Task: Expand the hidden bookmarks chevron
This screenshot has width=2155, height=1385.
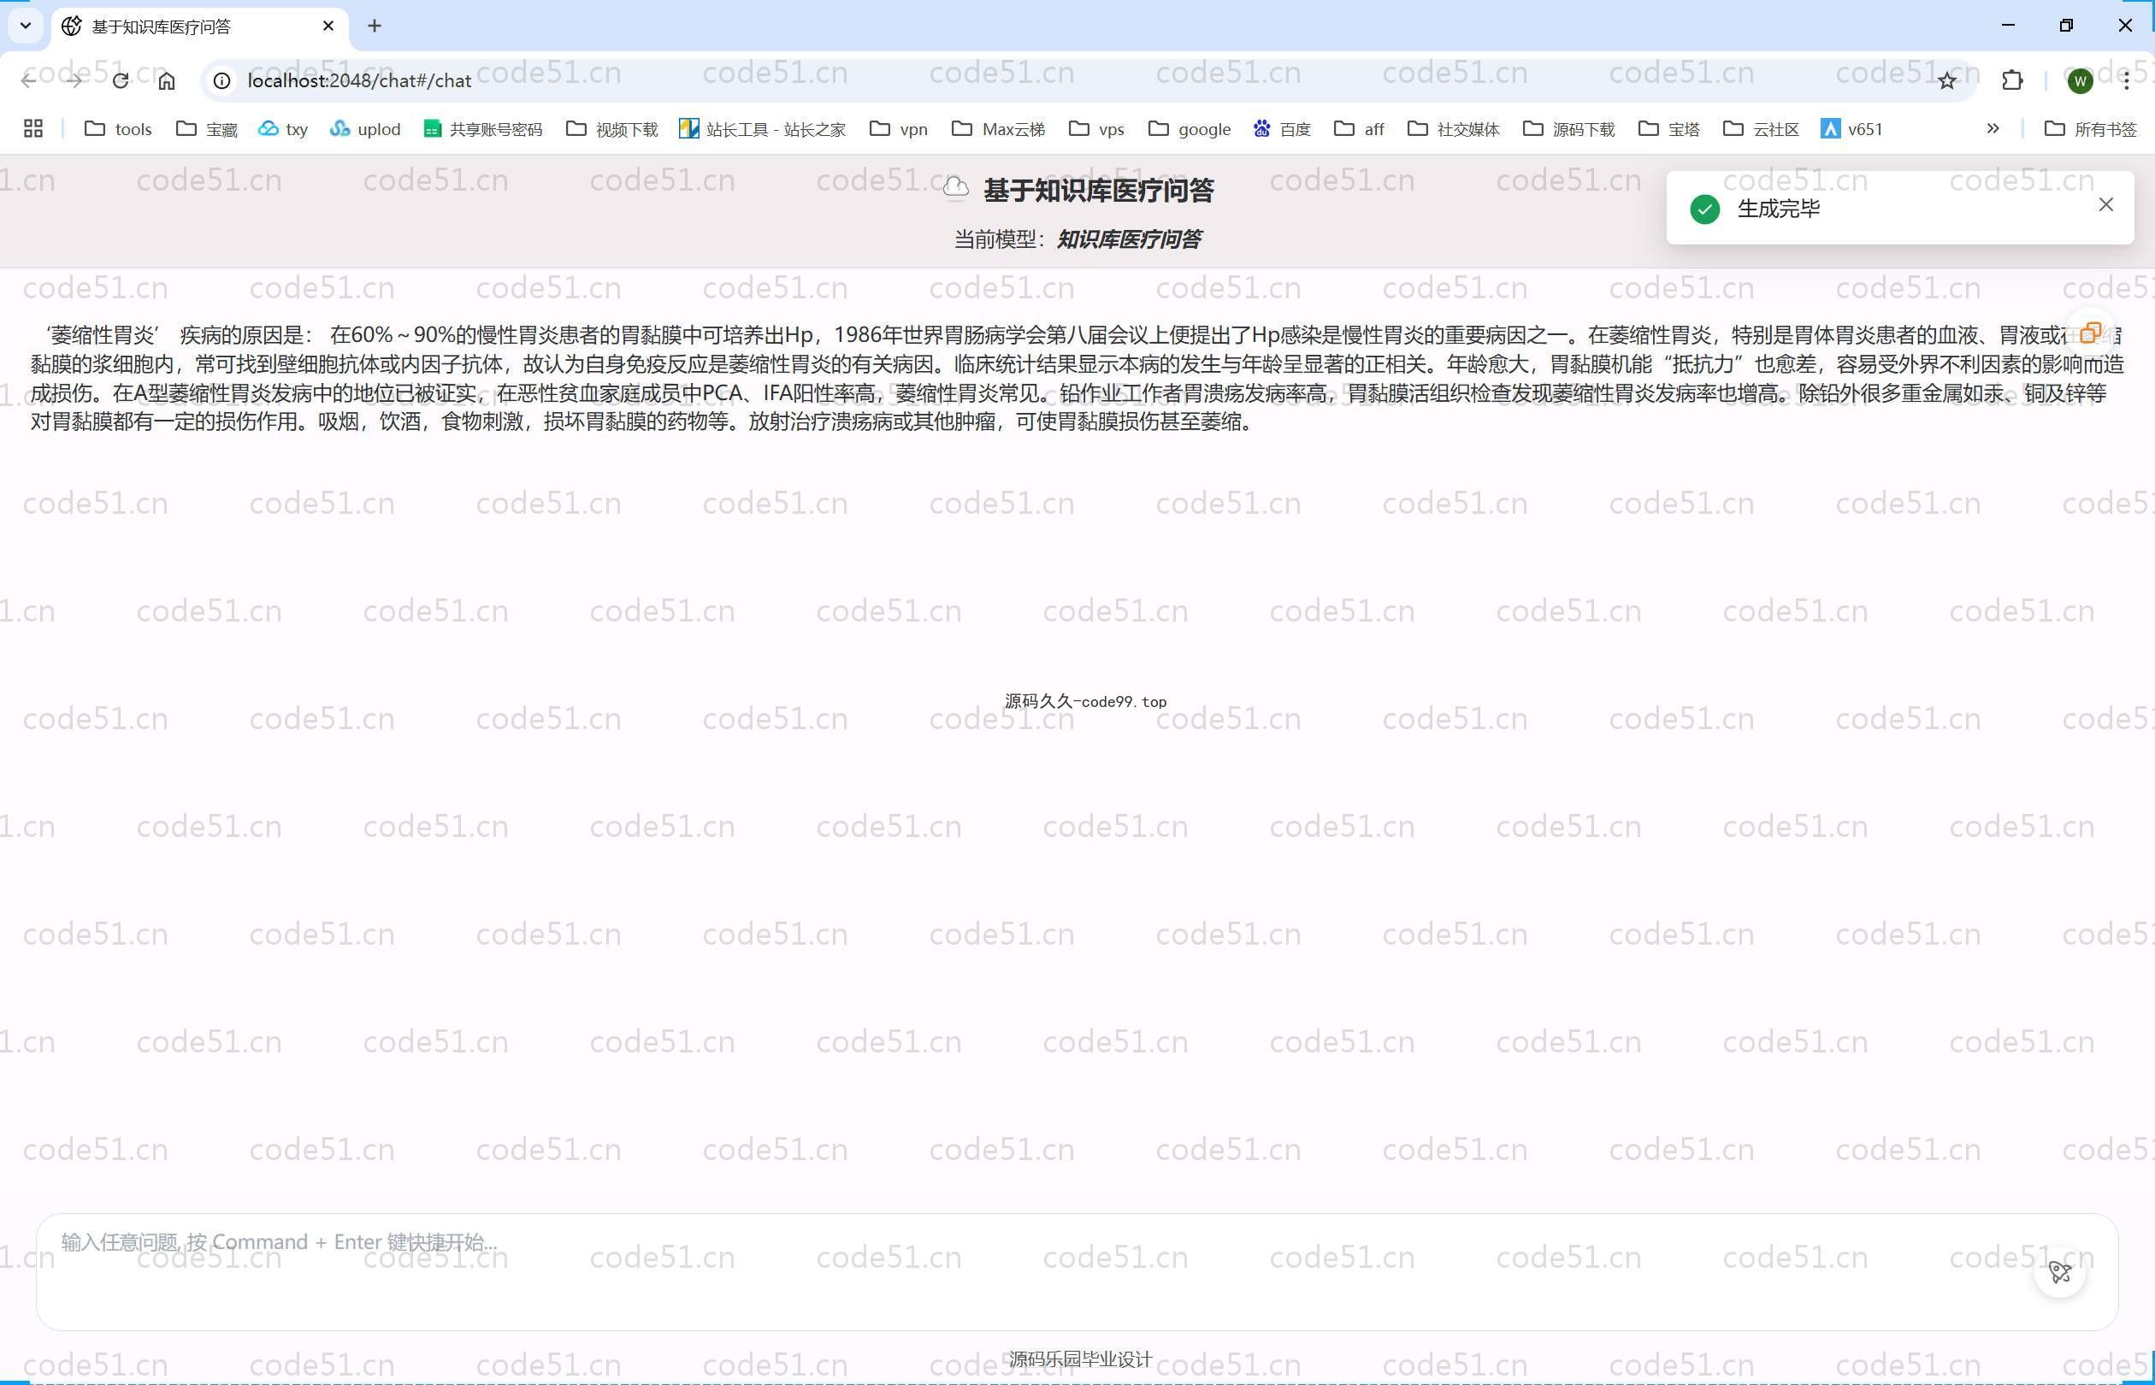Action: (1993, 128)
